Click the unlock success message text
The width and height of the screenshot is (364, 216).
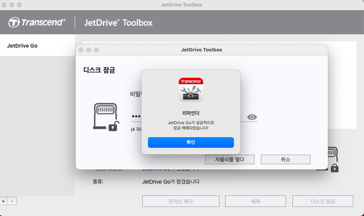pos(191,125)
